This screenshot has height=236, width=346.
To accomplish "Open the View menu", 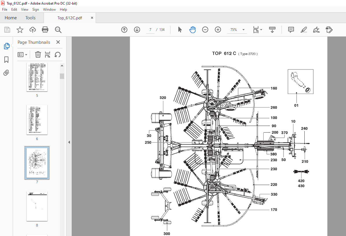I will (x=25, y=10).
